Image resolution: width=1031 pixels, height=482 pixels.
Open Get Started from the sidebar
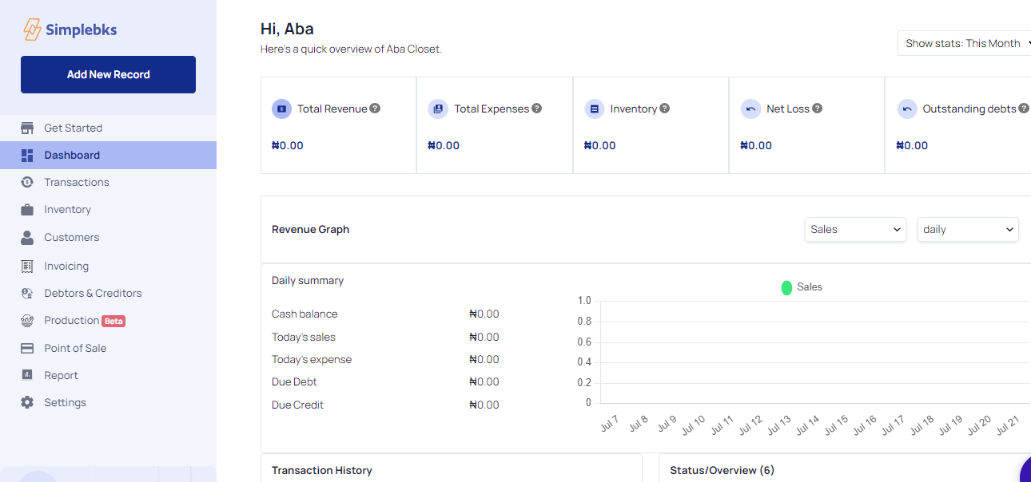[73, 128]
